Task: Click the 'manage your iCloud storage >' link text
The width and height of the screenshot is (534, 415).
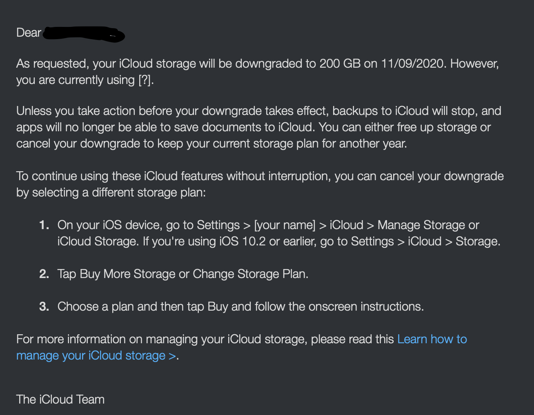Action: click(x=96, y=355)
